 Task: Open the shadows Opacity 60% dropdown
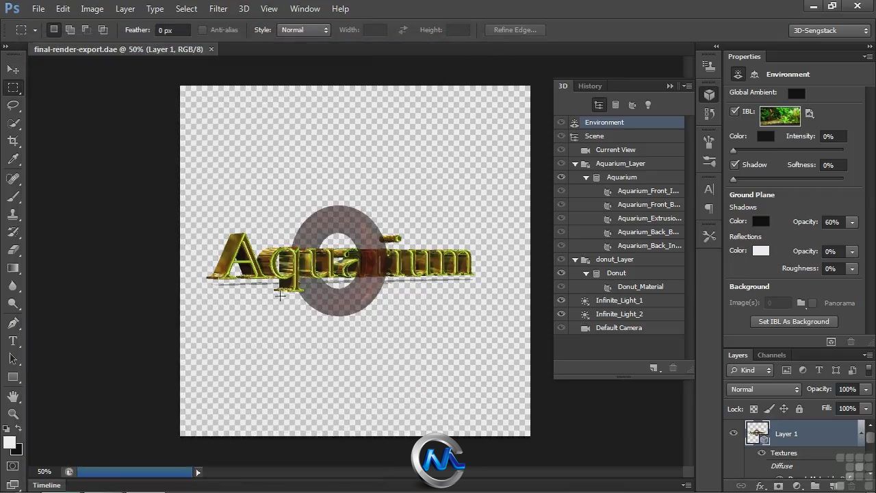[852, 223]
